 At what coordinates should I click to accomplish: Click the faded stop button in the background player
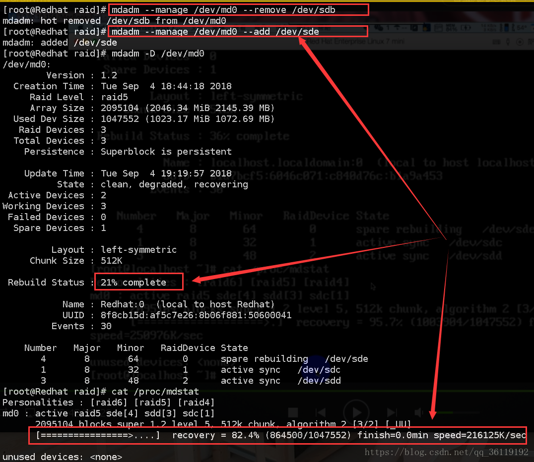[x=293, y=412]
